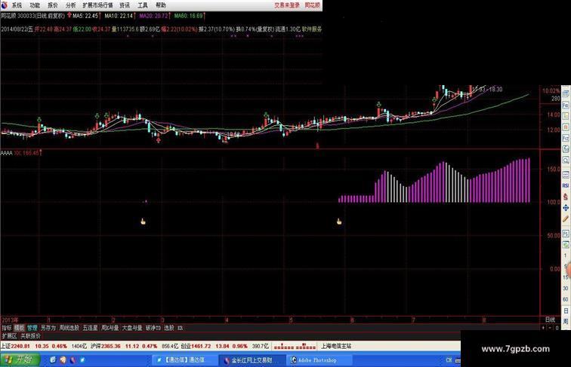Open the 分析 menu
The image size is (571, 367).
(x=71, y=5)
